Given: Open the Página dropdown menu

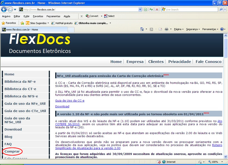Looking at the screenshot, I should click(x=178, y=29).
